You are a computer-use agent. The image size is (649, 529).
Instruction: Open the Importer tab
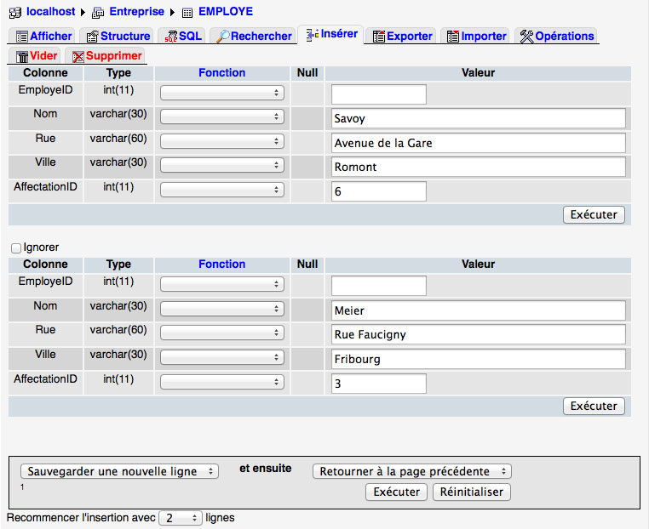pos(475,36)
